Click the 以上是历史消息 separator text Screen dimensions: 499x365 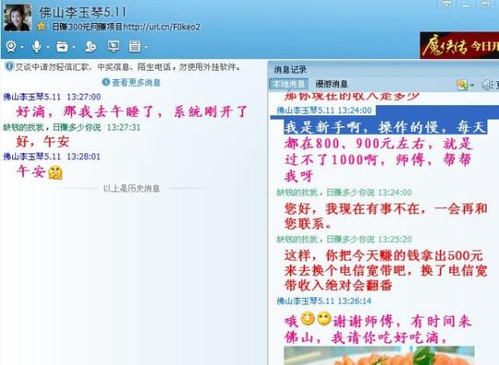131,188
